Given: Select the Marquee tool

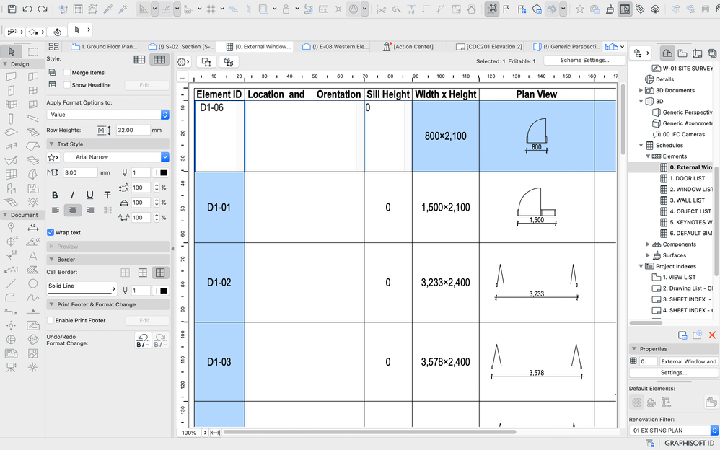Looking at the screenshot, I should 33,51.
